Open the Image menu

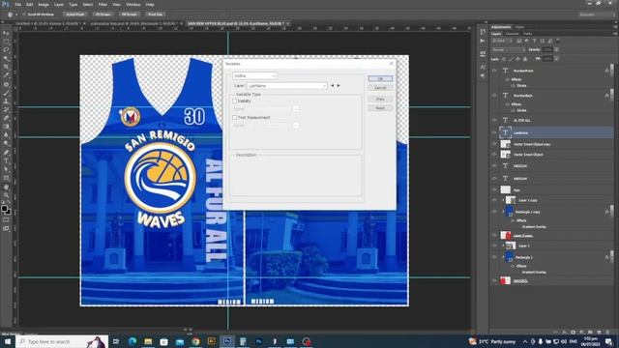[x=44, y=4]
